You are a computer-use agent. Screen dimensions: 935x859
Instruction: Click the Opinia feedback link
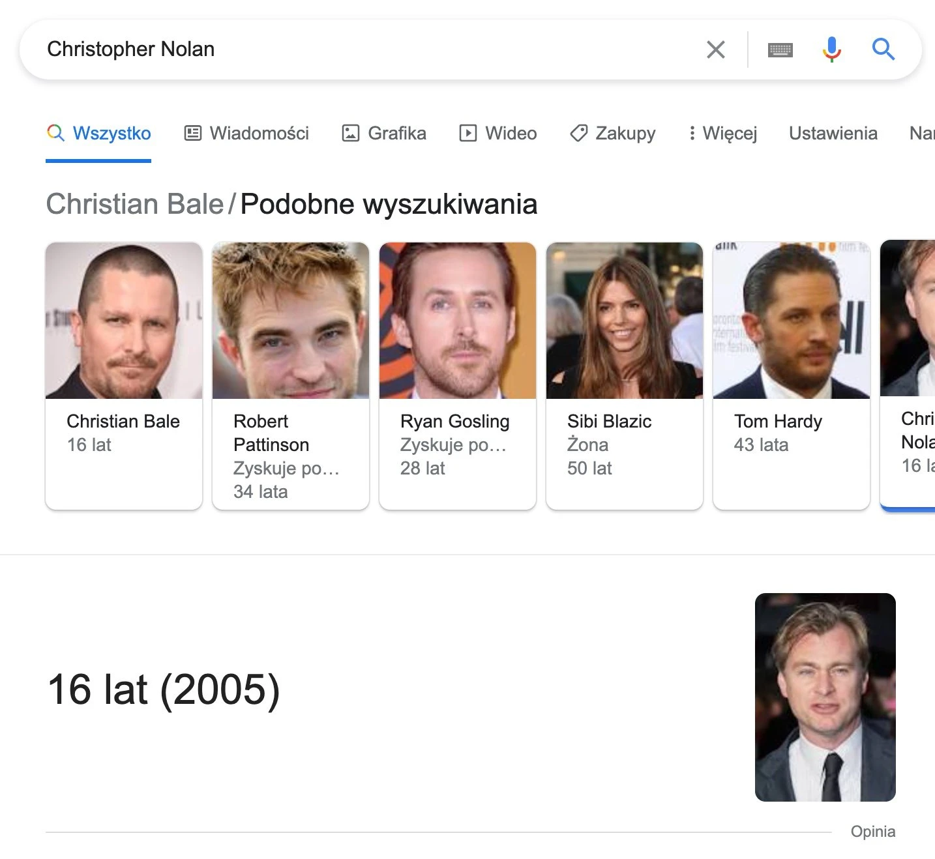pos(872,832)
